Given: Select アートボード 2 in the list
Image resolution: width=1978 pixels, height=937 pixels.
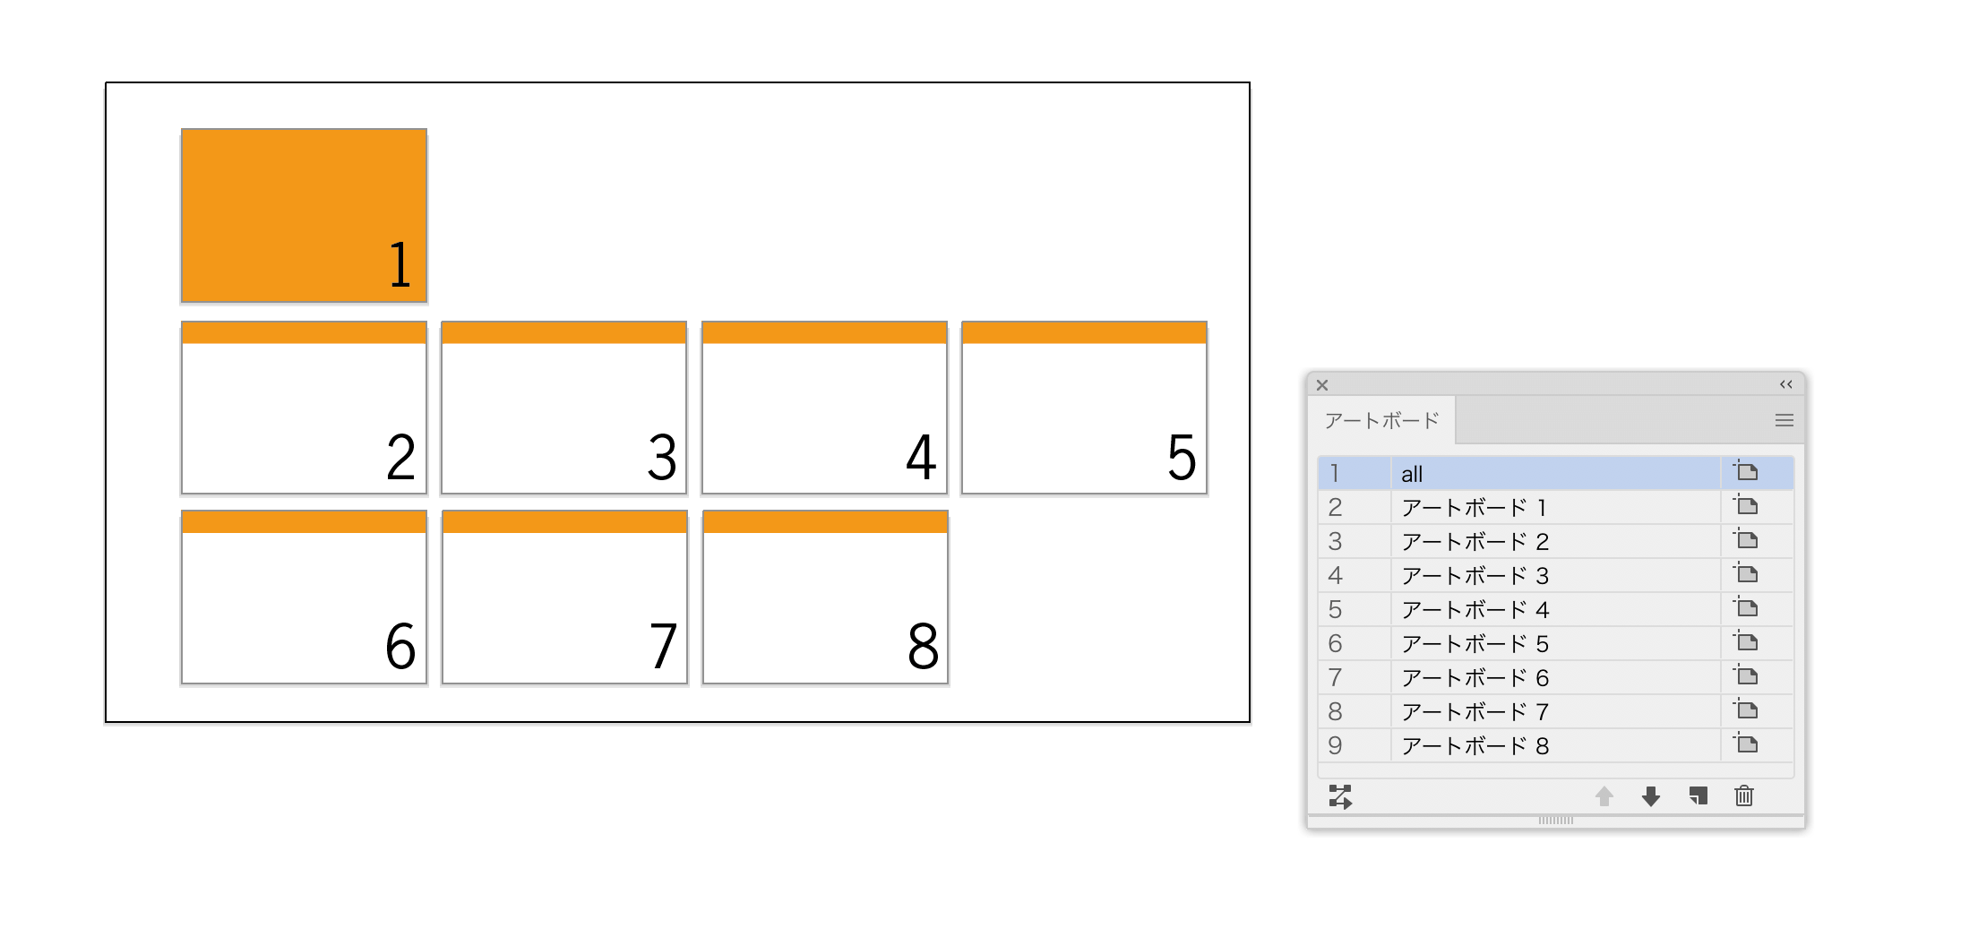Looking at the screenshot, I should [x=1556, y=541].
